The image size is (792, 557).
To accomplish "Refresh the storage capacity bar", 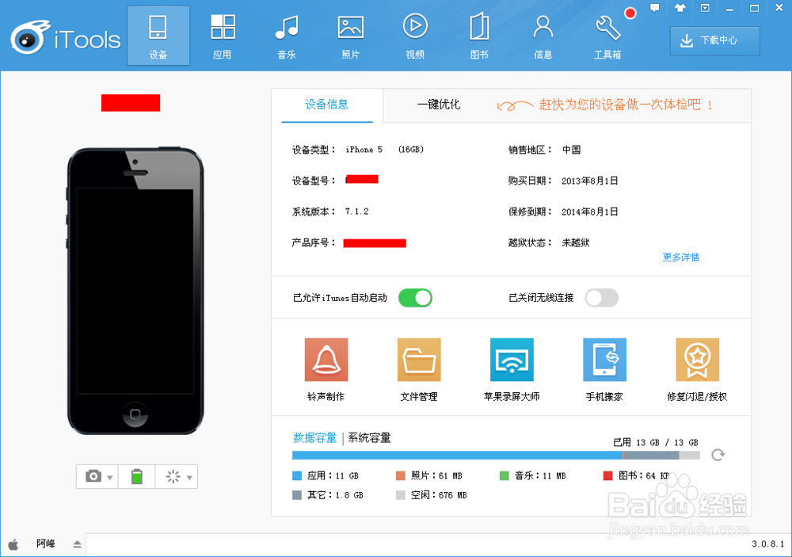I will tap(718, 455).
